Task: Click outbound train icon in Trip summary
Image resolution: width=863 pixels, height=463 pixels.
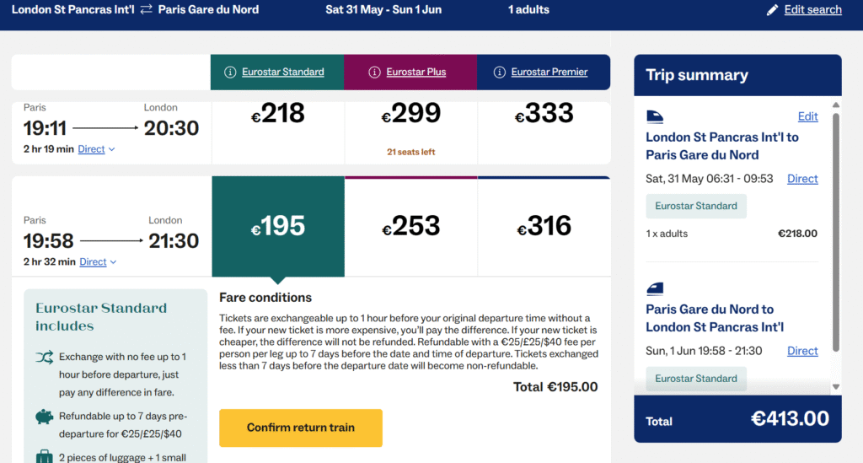Action: point(654,116)
